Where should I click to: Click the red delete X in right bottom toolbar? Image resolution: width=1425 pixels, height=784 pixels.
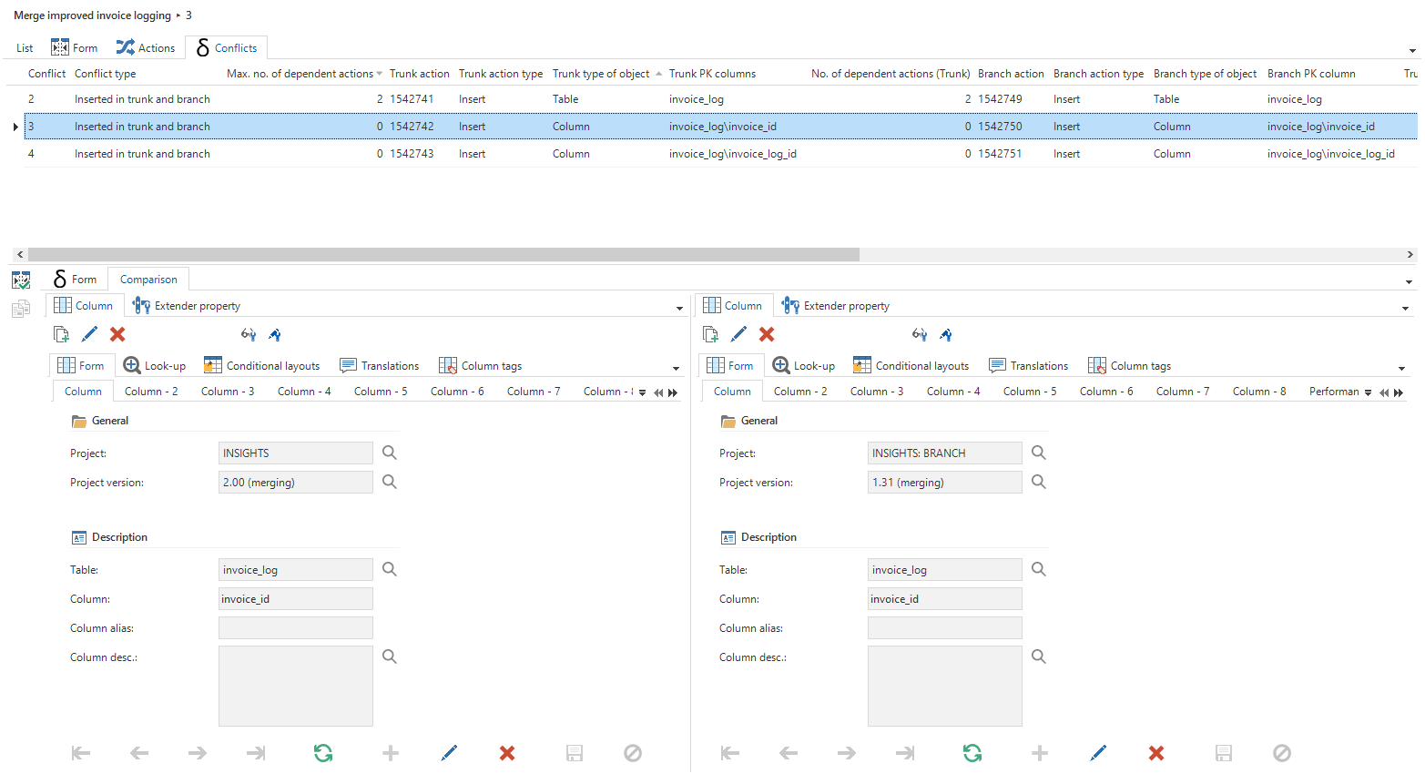[1156, 753]
